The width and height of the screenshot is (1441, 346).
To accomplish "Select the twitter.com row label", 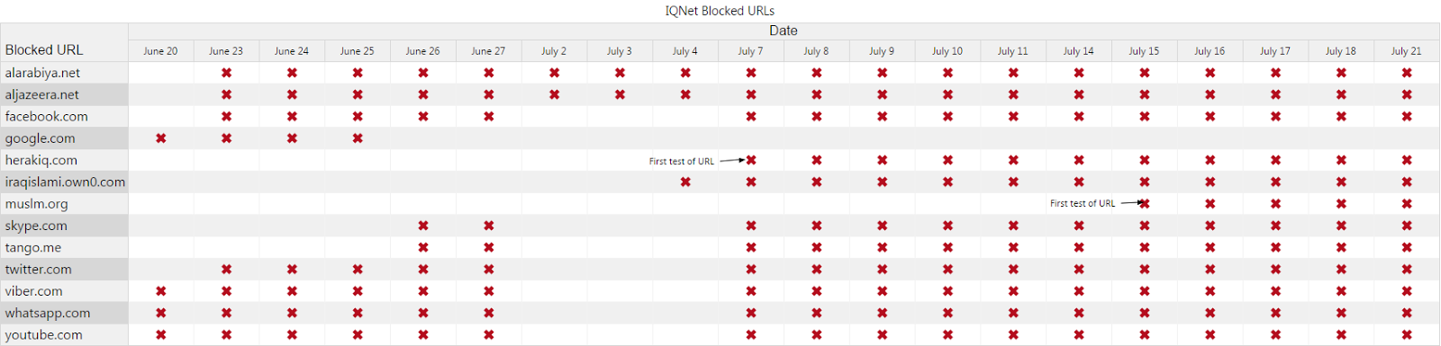I will point(38,270).
